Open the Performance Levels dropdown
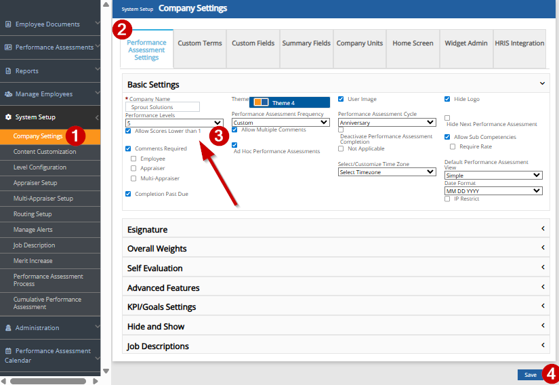559x385 pixels. coord(173,123)
